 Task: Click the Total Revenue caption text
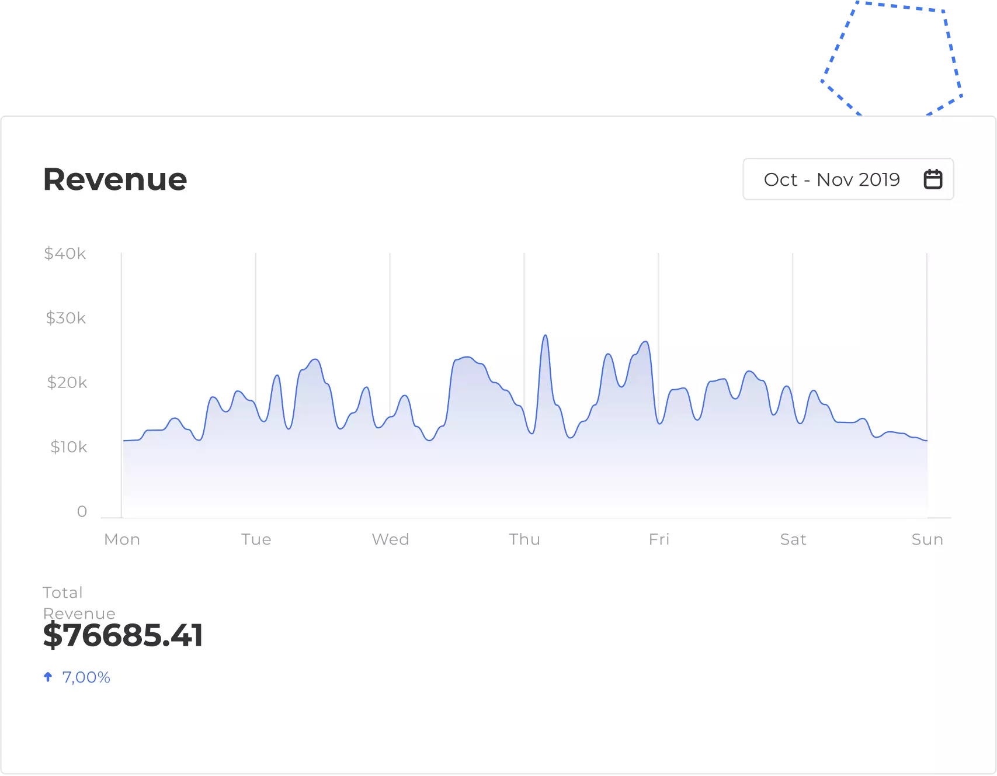[79, 602]
